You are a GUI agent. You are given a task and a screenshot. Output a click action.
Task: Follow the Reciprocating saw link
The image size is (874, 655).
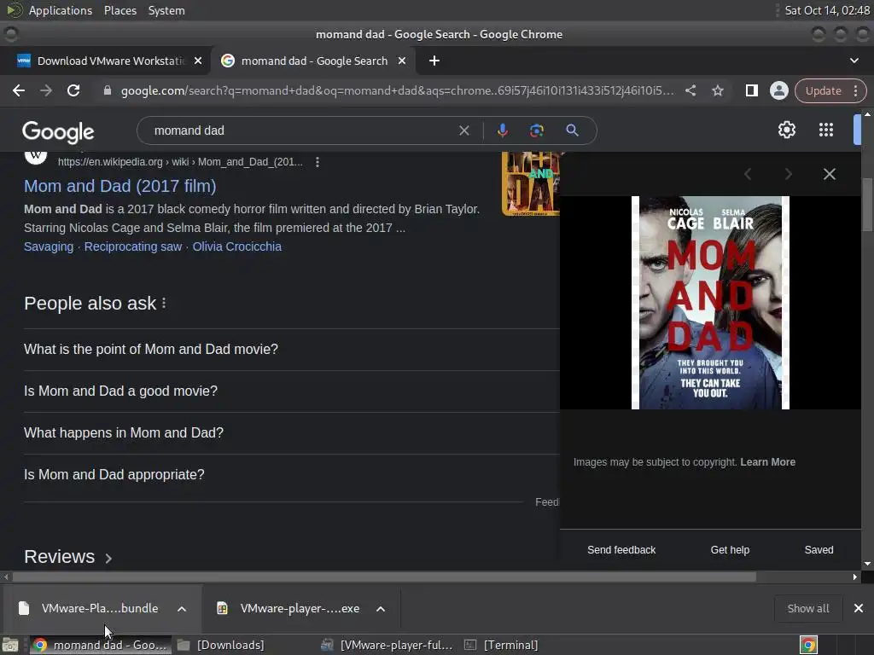[132, 246]
